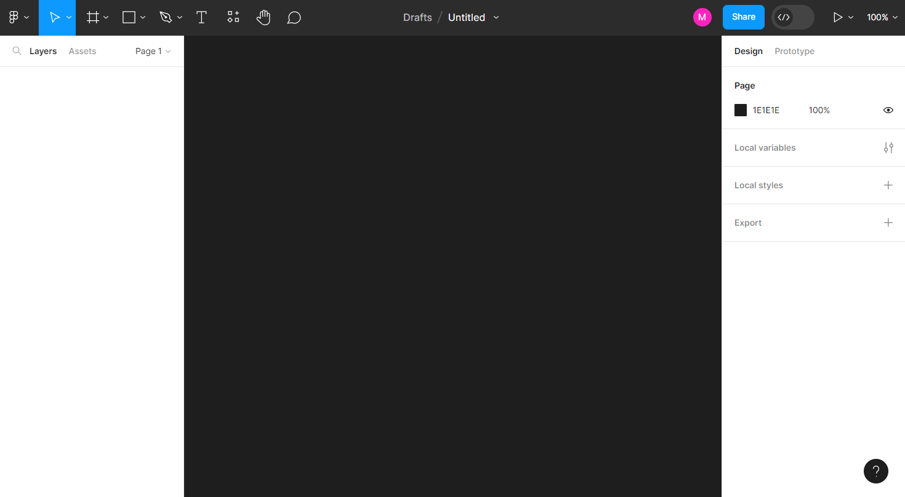Open the Figma main menu
Viewport: 905px width, 497px height.
click(15, 17)
